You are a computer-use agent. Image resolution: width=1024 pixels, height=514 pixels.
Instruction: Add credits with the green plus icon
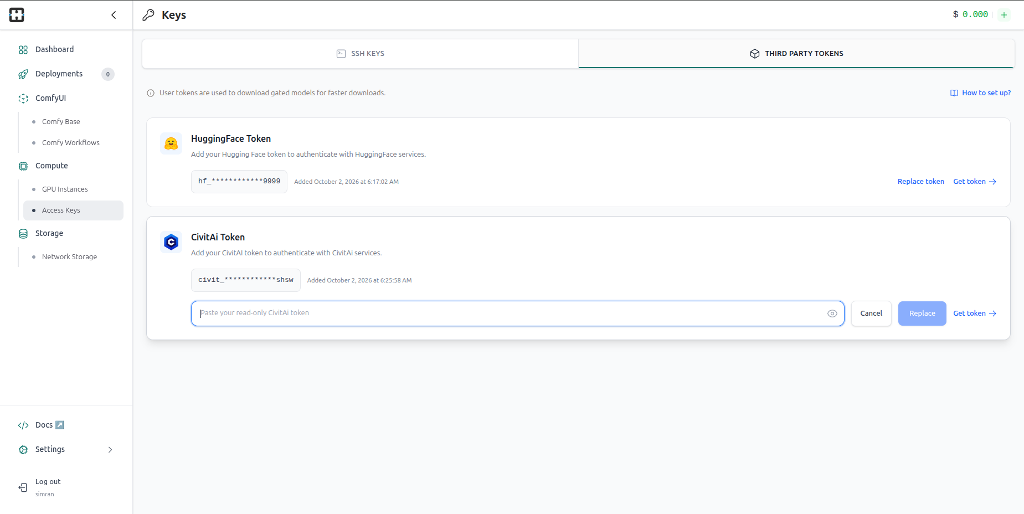1004,15
